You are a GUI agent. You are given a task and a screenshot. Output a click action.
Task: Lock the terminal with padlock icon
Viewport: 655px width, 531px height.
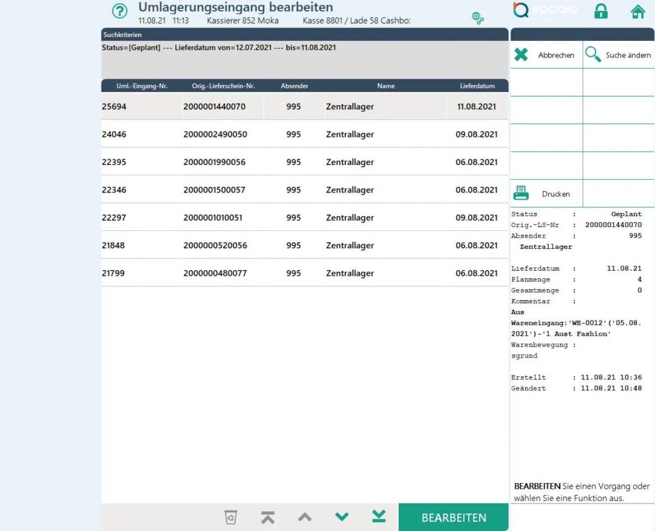coord(601,12)
